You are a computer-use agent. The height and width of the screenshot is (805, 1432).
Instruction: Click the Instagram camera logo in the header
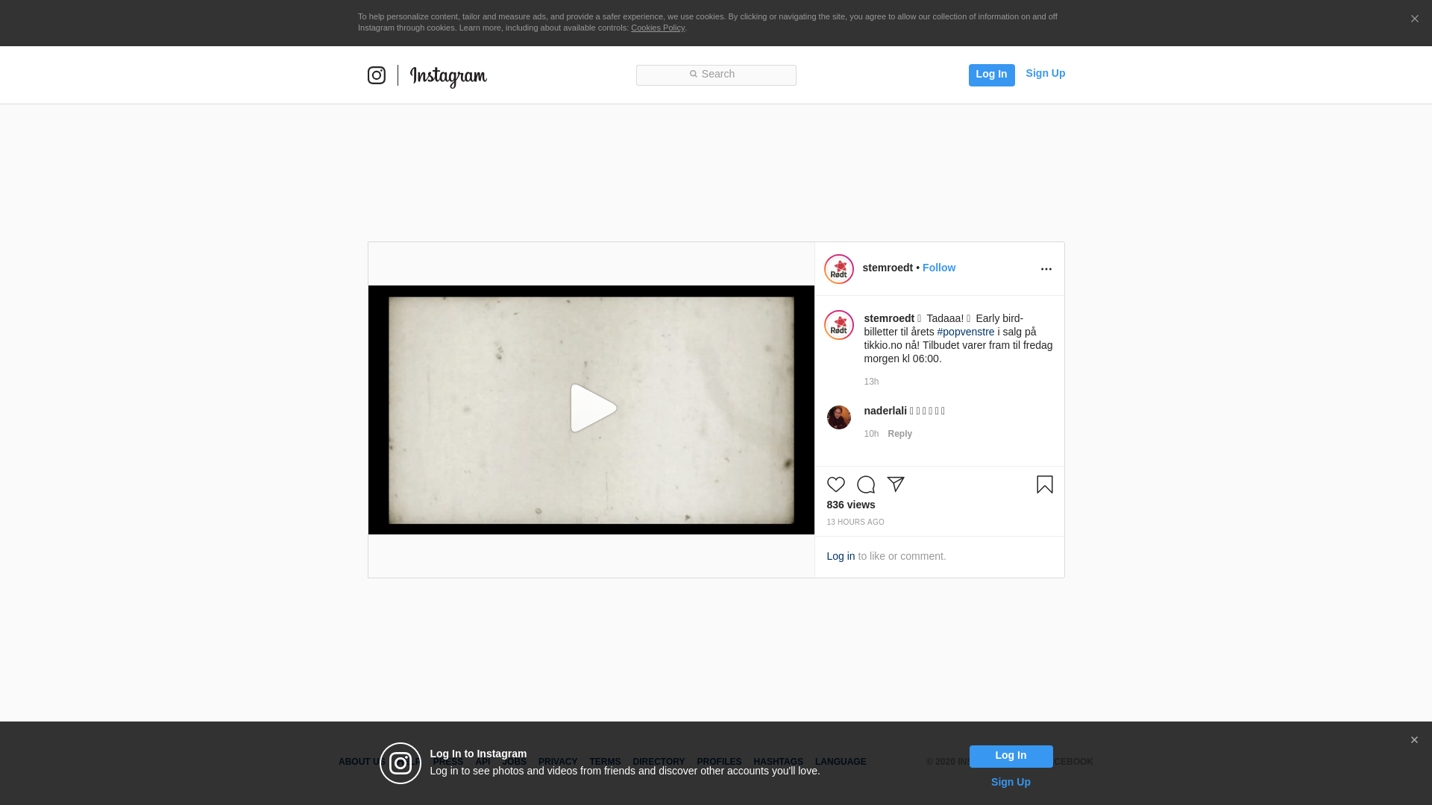(377, 75)
